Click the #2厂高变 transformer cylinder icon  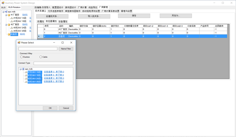(x=9, y=25)
